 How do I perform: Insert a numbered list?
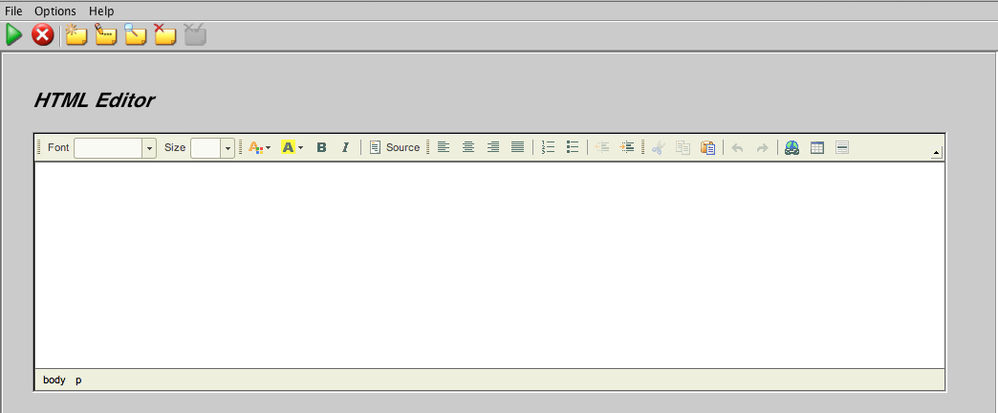pos(548,147)
